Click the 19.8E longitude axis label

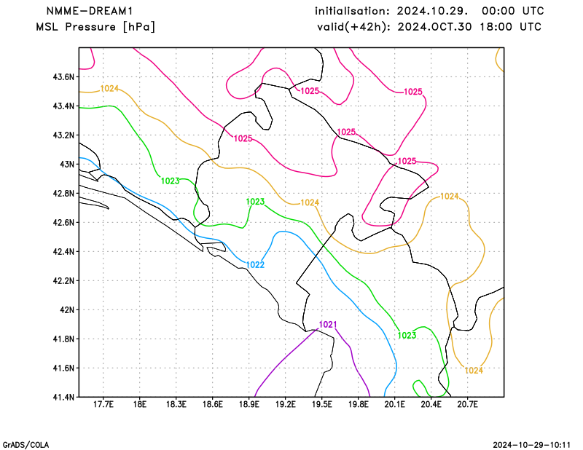click(358, 404)
